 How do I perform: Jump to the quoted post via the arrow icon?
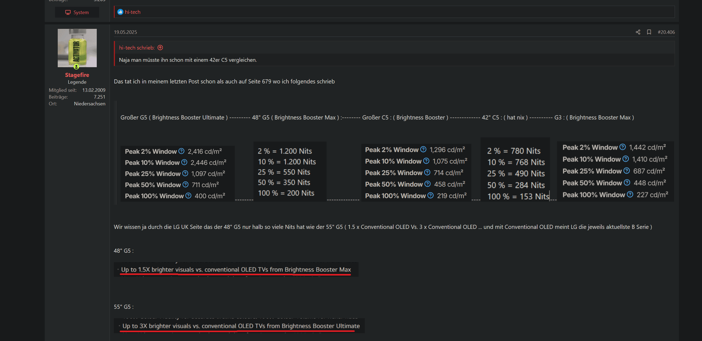tap(160, 48)
